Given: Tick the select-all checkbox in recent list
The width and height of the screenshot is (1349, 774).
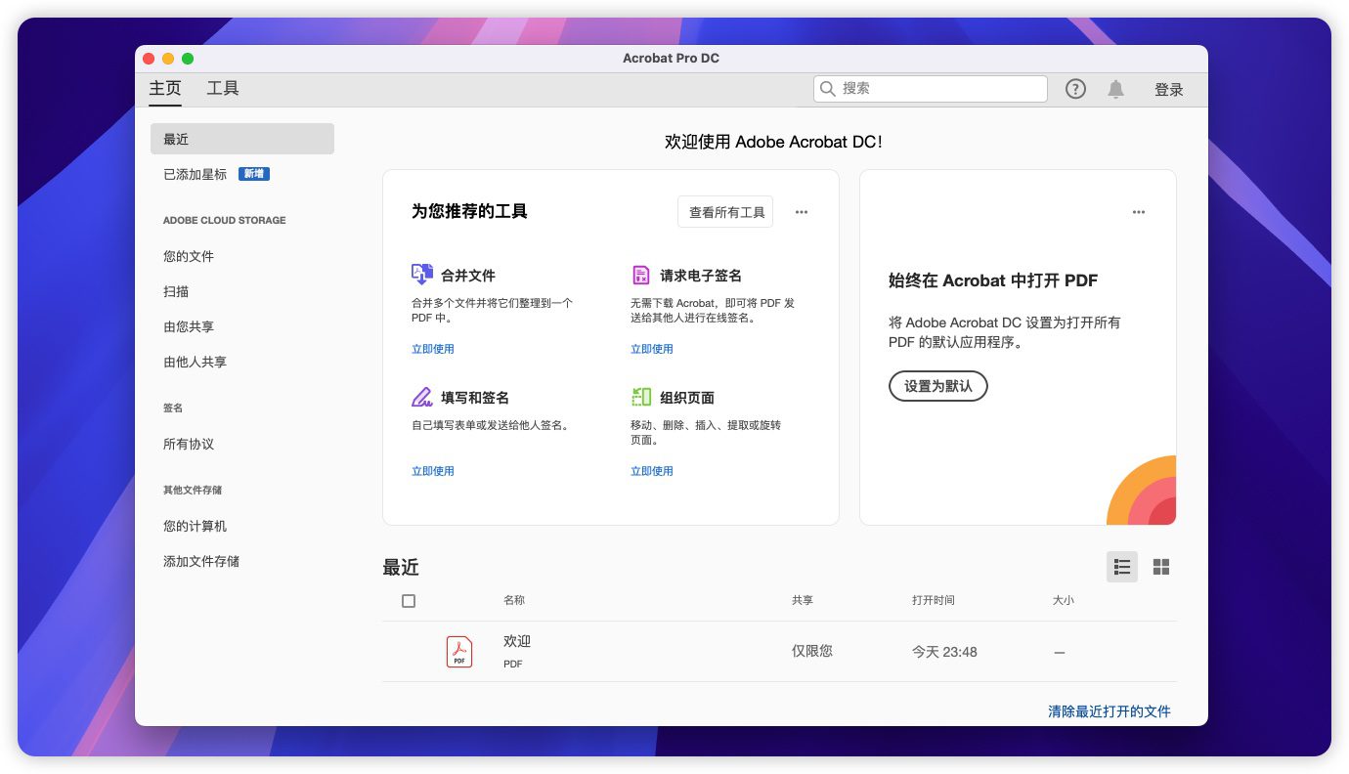Looking at the screenshot, I should point(409,601).
